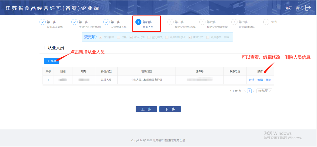Click the logout icon beside 你好，测试

308,8
